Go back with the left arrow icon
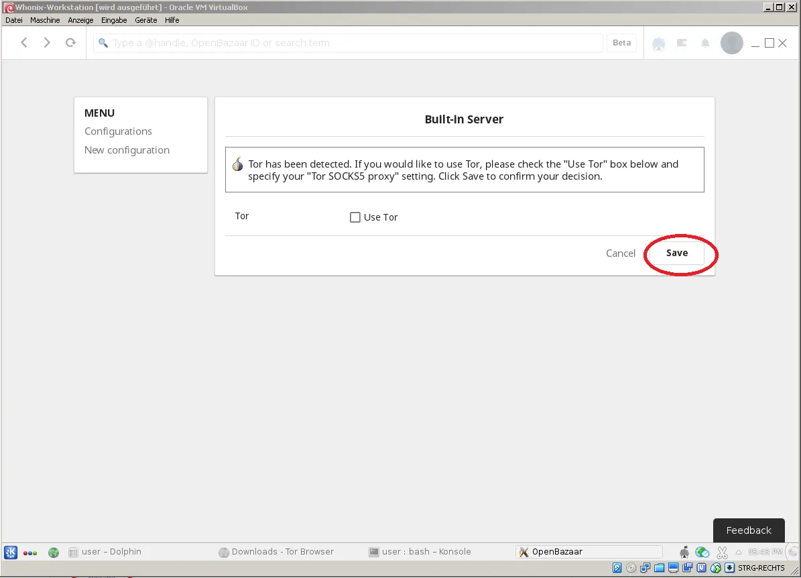 (24, 42)
